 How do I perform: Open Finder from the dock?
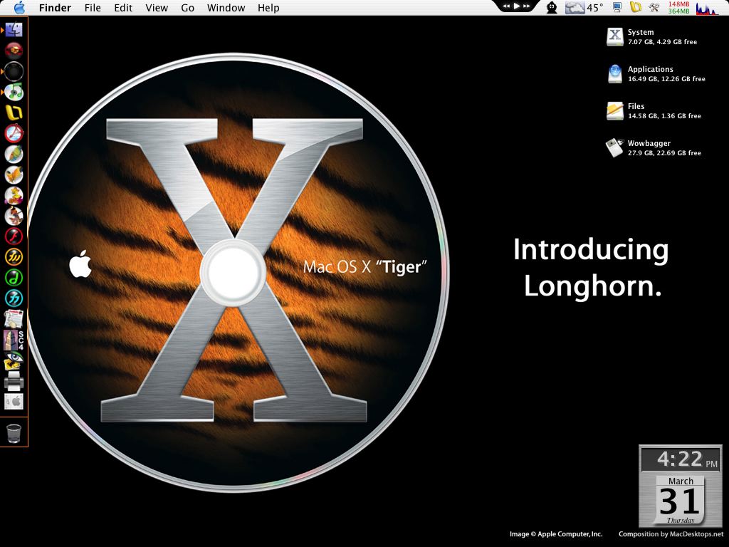(x=14, y=30)
